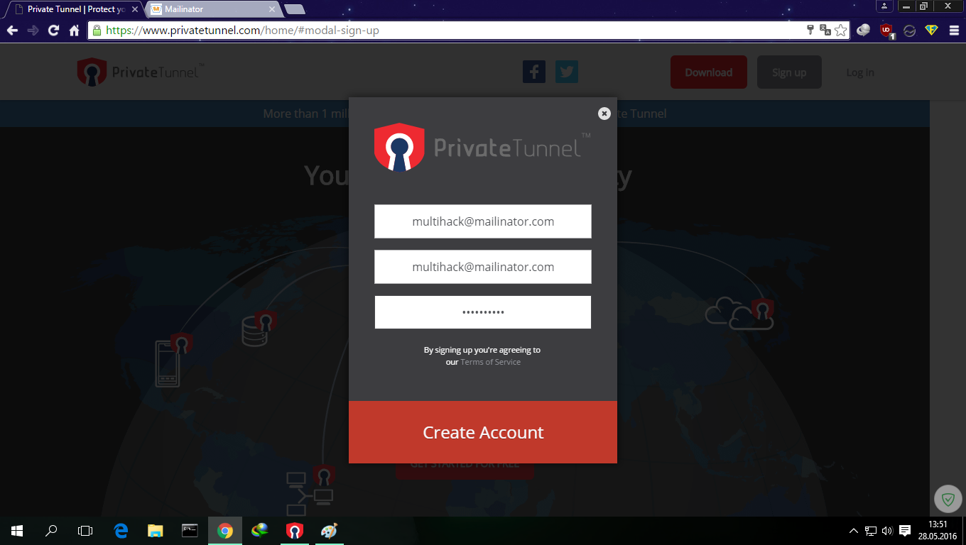Open the uBlock Origin extension icon
This screenshot has width=966, height=545.
click(x=887, y=31)
